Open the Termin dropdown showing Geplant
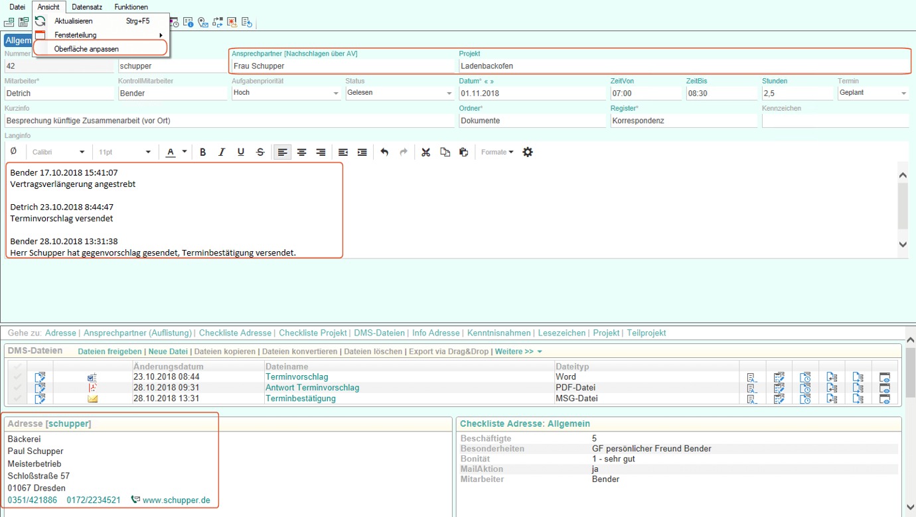This screenshot has height=517, width=916. click(903, 93)
